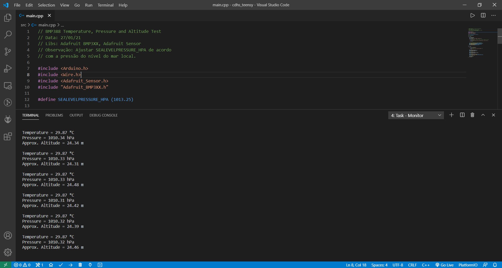The width and height of the screenshot is (502, 268).
Task: Open errors and warnings count in status bar
Action: point(22,265)
